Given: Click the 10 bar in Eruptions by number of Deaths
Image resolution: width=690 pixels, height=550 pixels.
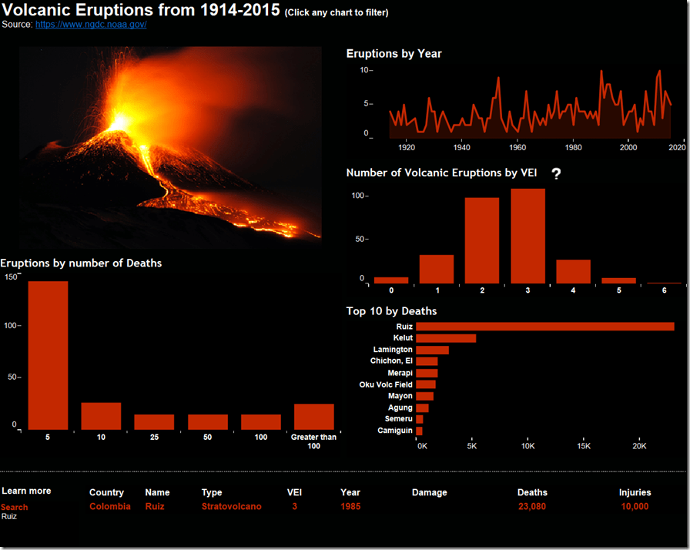Looking at the screenshot, I should [101, 416].
